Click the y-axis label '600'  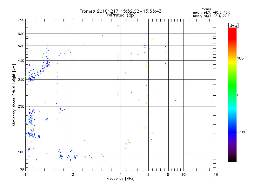coord(21,34)
